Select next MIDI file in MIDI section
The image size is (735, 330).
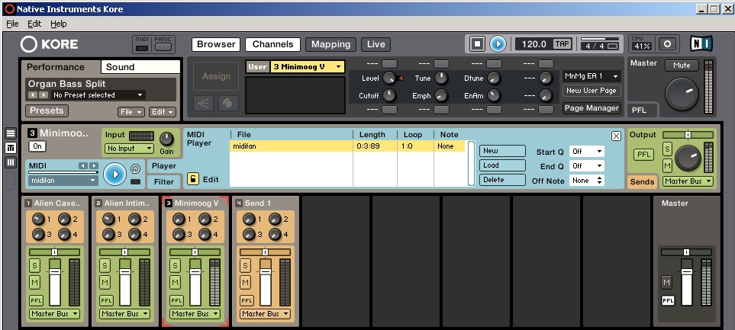pos(94,165)
